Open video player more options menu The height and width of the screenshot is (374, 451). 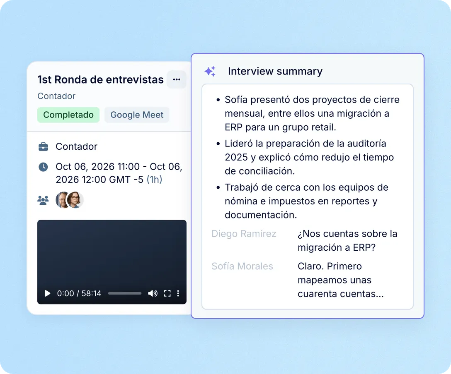pos(178,293)
